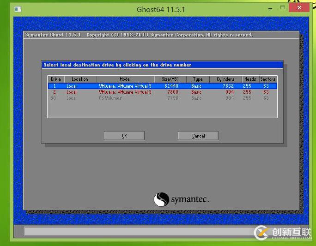316x246 pixels.
Task: Click the Drive column header
Action: [56, 79]
